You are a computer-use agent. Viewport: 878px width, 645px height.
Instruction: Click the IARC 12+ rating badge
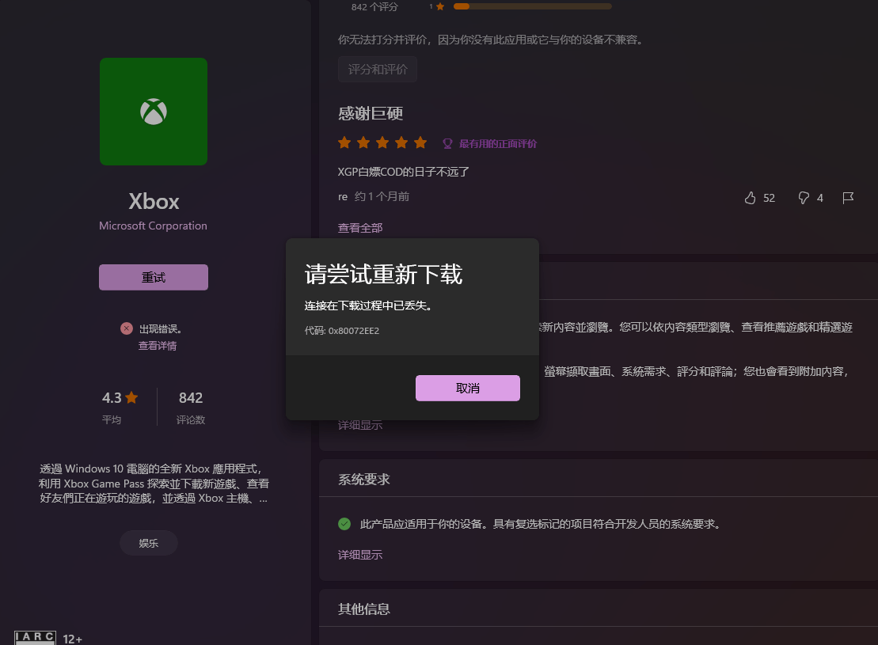(x=48, y=639)
